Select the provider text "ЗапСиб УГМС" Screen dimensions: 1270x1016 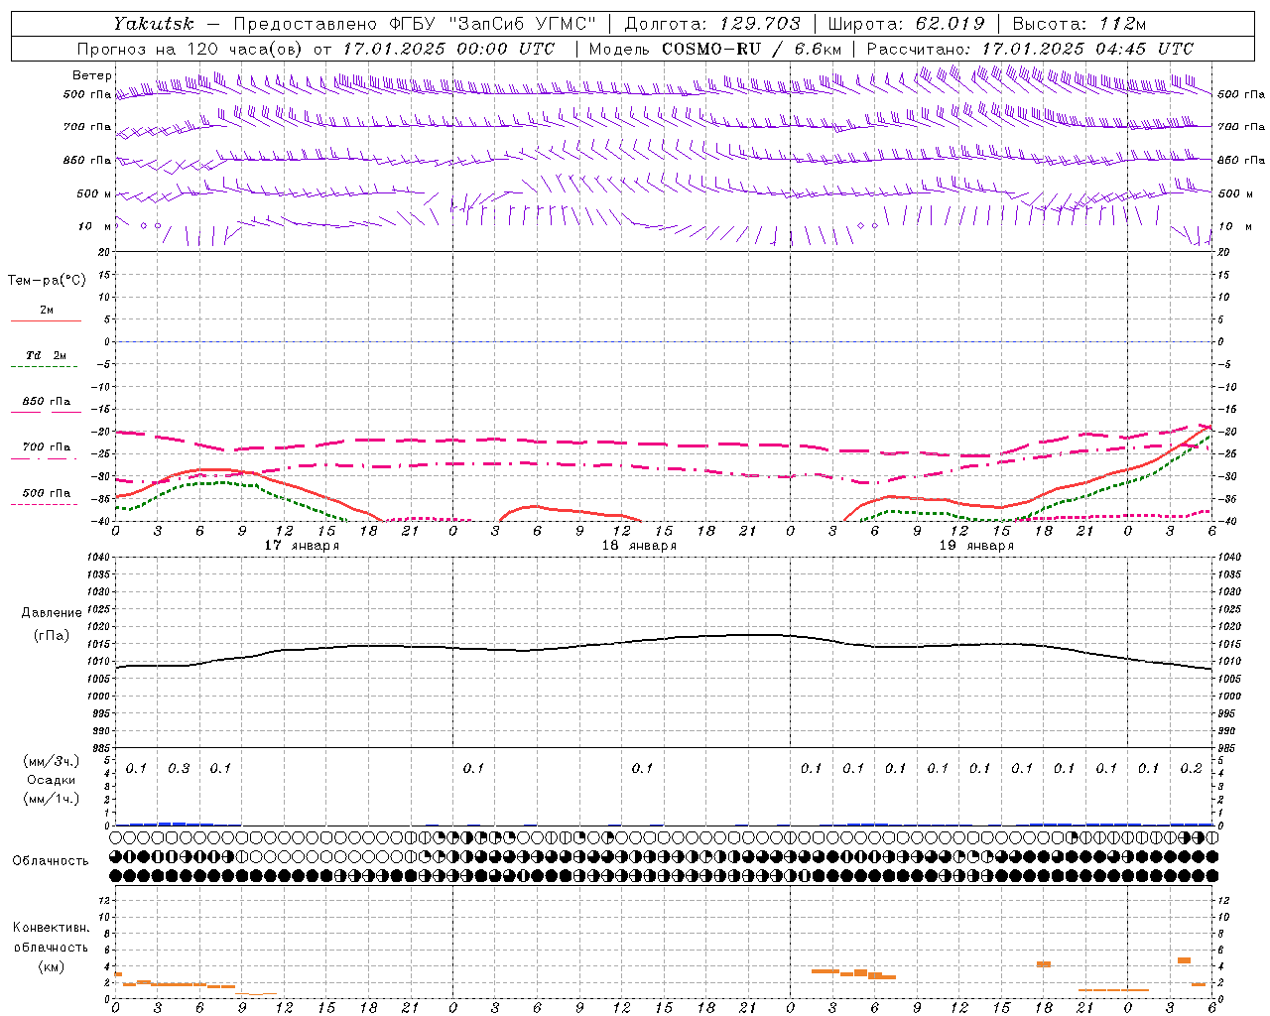521,24
